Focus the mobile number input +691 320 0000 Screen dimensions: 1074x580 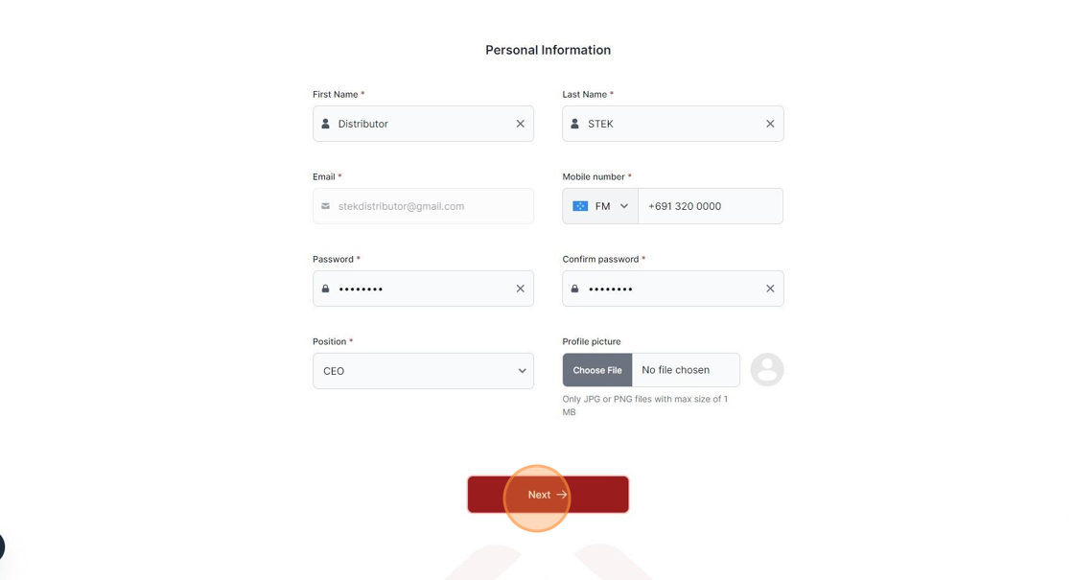[711, 206]
